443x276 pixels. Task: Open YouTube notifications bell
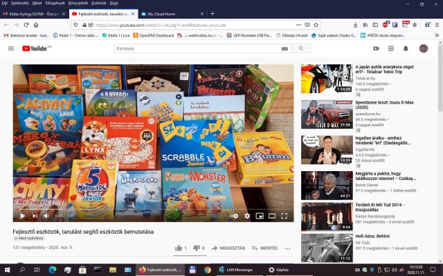coord(406,48)
